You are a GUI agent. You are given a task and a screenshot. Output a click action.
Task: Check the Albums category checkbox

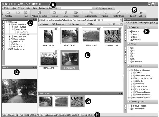(126, 31)
